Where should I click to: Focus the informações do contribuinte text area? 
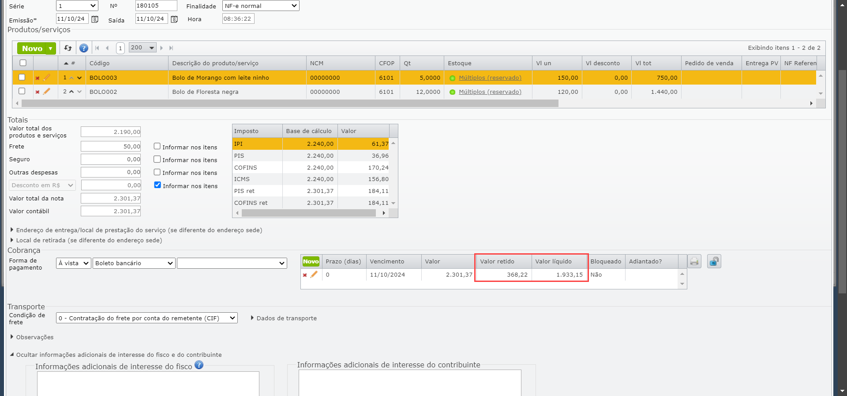(410, 383)
